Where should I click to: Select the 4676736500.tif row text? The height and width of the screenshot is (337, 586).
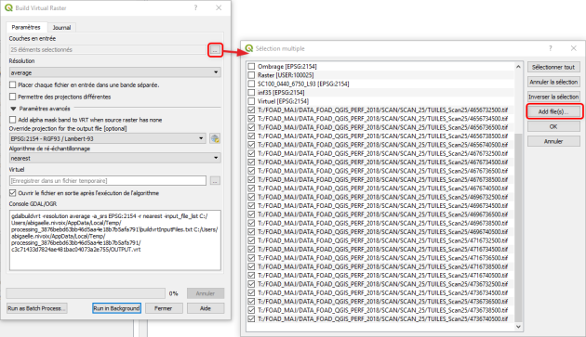(382, 171)
